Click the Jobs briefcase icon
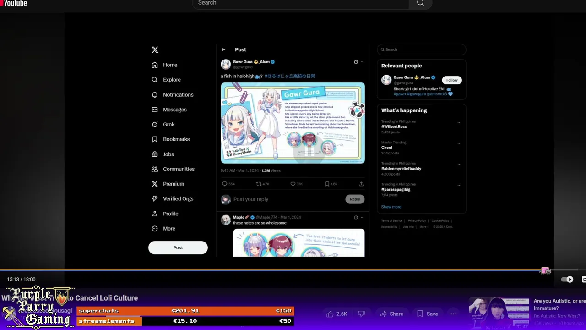The image size is (586, 330). [x=155, y=154]
